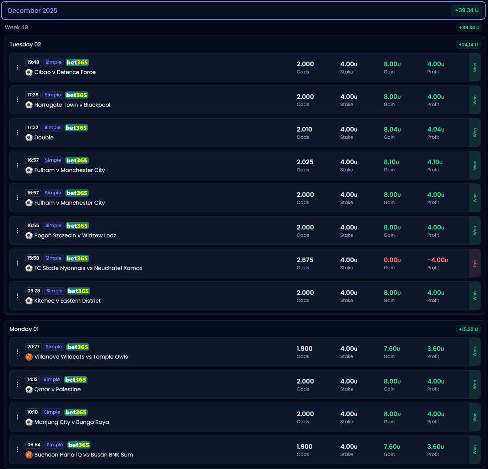The height and width of the screenshot is (469, 488).
Task: Click the basketball icon on Villanova Wildcats bet
Action: click(x=29, y=357)
